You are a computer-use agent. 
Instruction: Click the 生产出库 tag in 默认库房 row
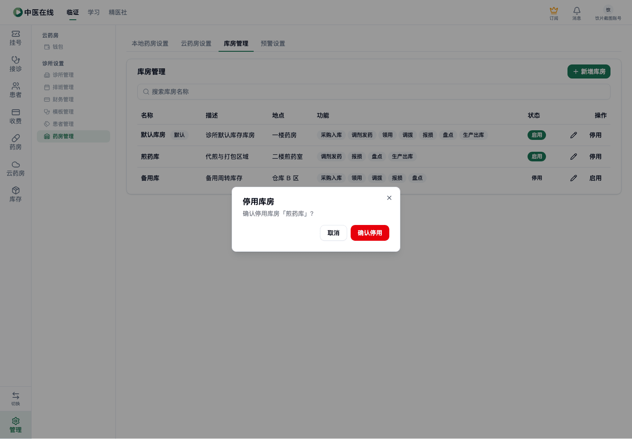pos(474,135)
